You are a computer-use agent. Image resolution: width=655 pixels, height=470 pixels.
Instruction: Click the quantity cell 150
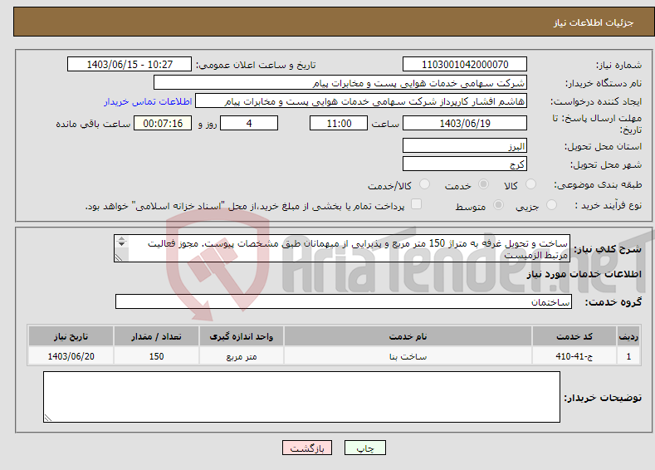click(156, 356)
